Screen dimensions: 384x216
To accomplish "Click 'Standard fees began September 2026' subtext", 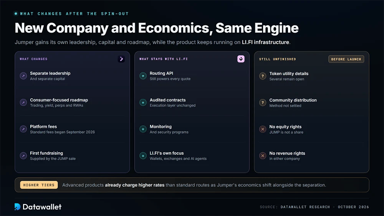I will pos(63,132).
